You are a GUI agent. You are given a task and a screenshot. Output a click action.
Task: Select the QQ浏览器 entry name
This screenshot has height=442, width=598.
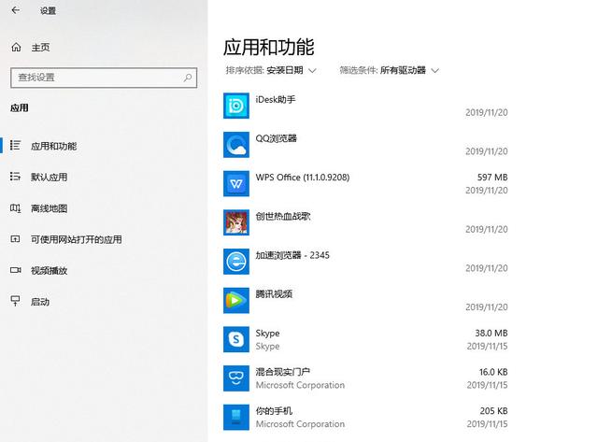coord(277,138)
